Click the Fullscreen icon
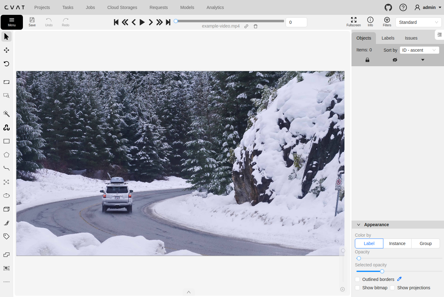Viewport: 444px width, 297px height. 354,22
